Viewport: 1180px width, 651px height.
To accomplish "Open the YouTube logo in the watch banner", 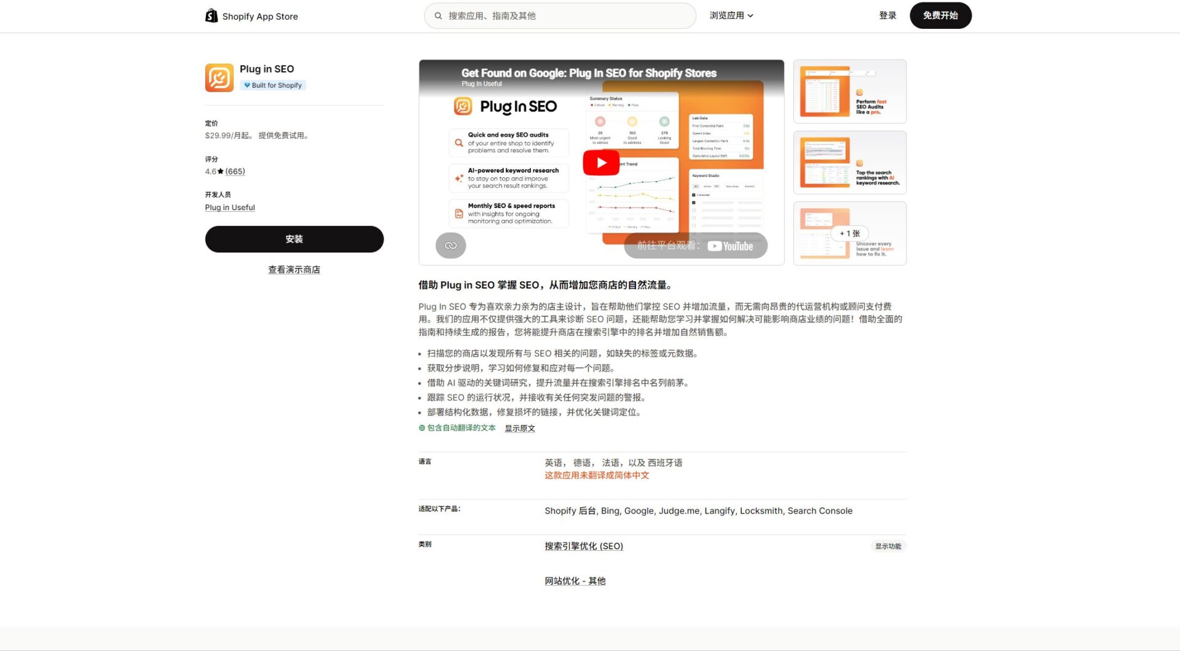I will 732,246.
